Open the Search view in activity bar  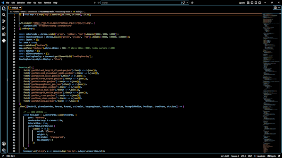pyautogui.click(x=4, y=15)
